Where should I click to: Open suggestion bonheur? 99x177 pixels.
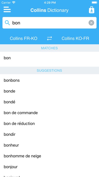[49, 145]
